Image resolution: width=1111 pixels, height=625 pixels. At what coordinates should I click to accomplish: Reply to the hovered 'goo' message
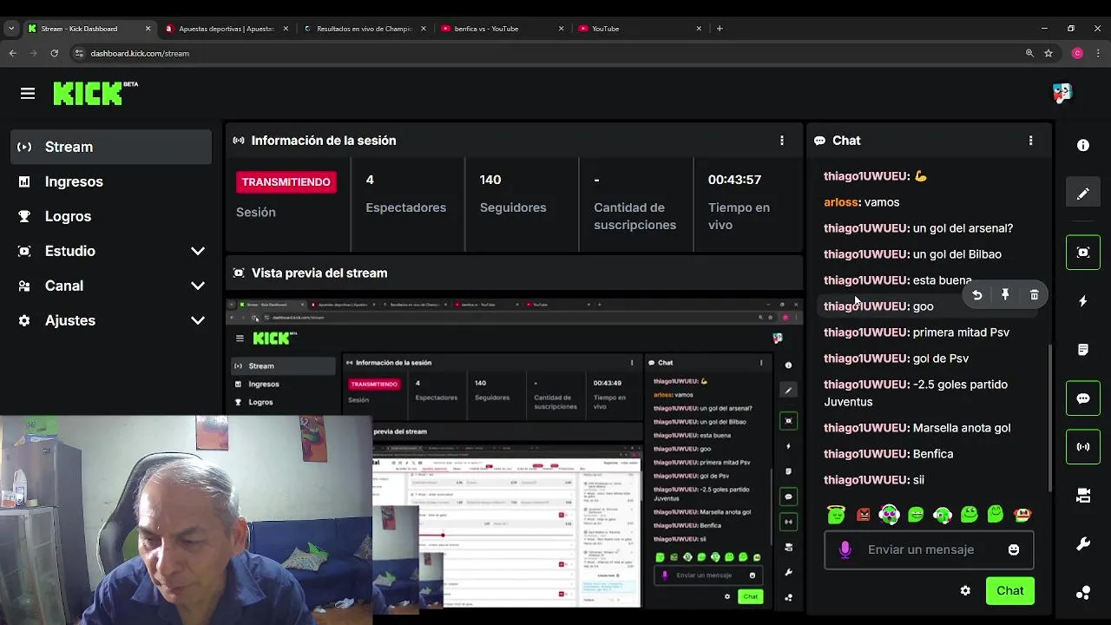976,295
